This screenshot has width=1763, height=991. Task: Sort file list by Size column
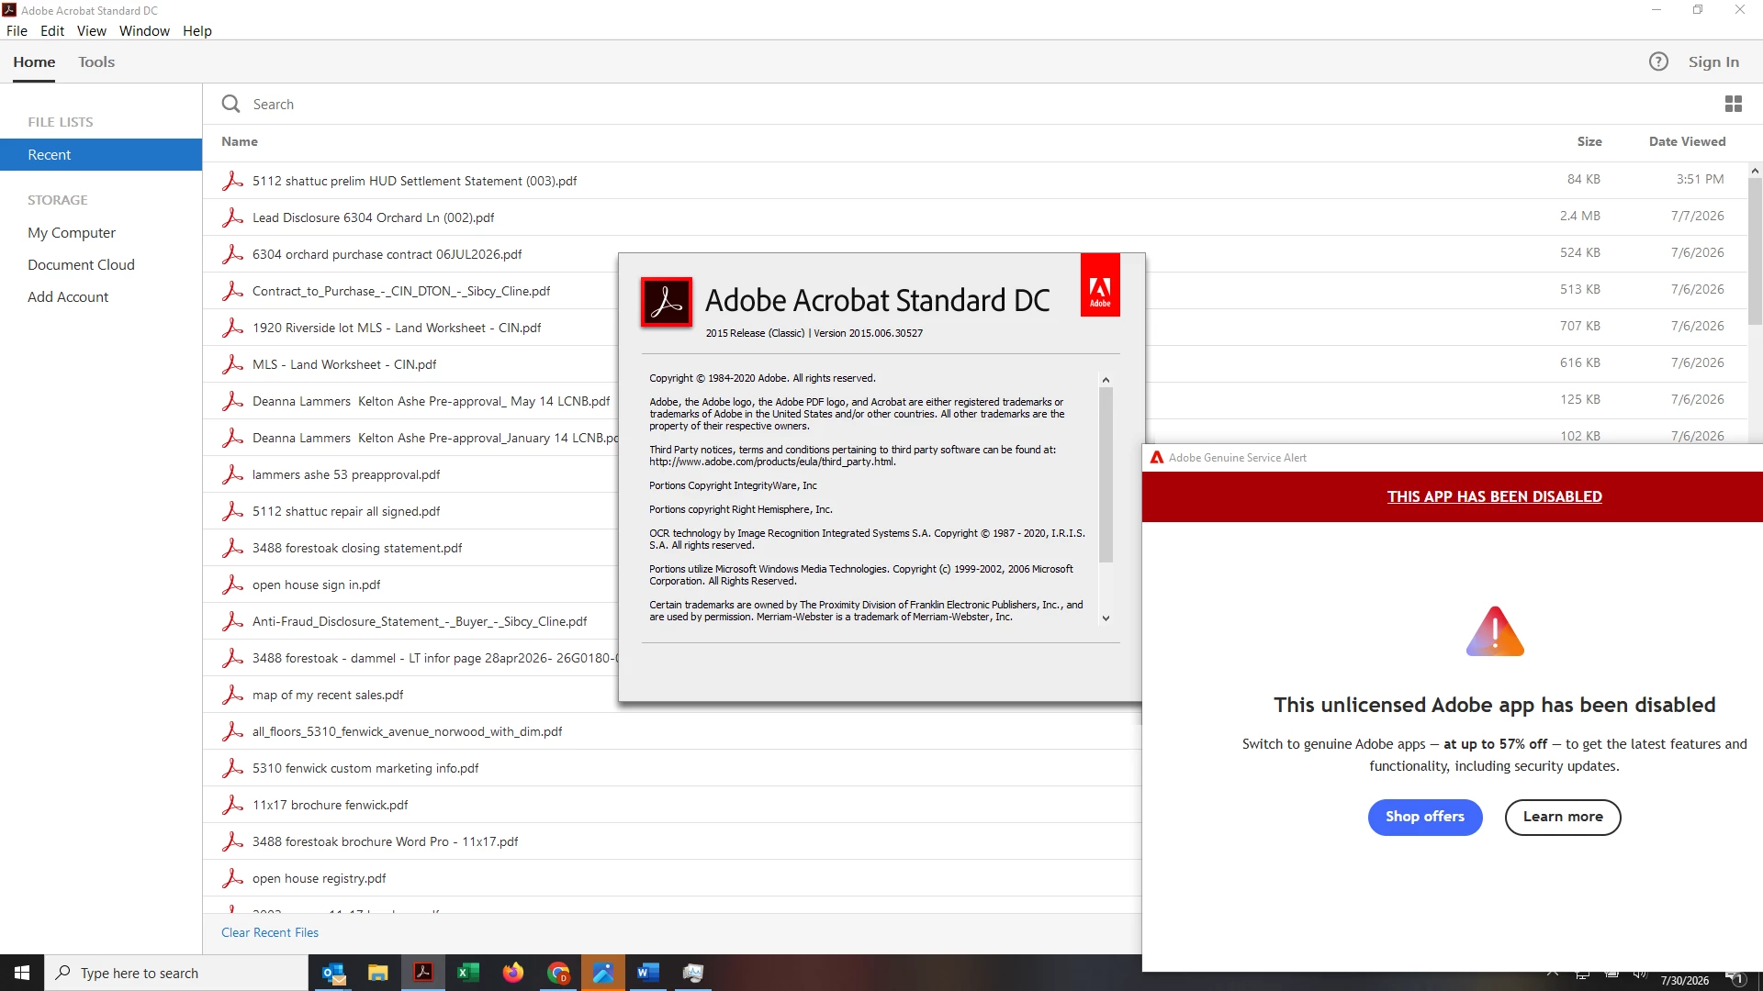(1589, 141)
